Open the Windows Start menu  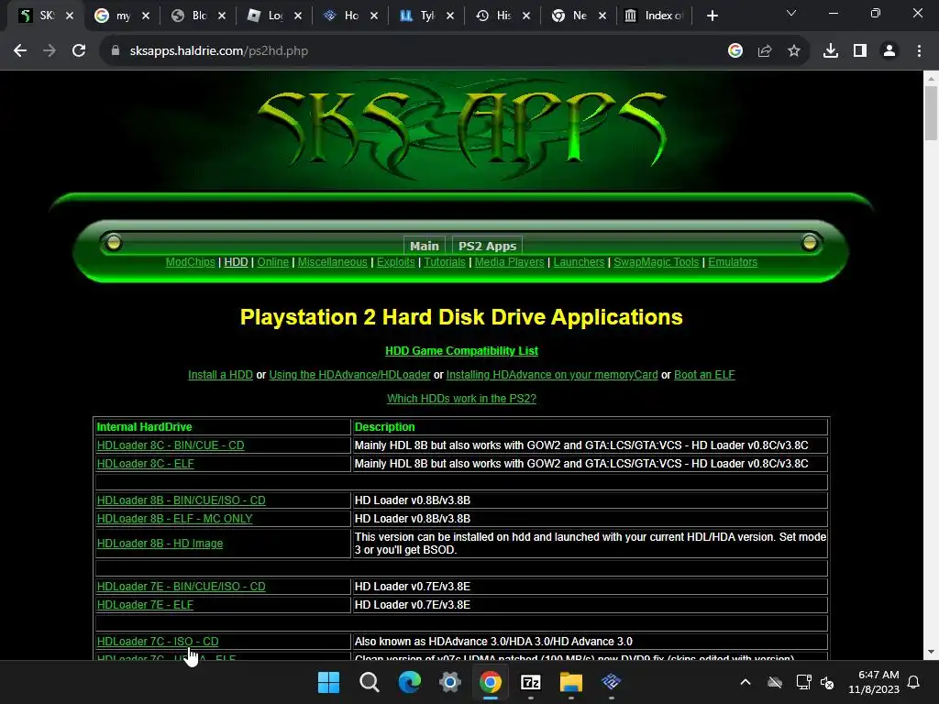[x=328, y=682]
